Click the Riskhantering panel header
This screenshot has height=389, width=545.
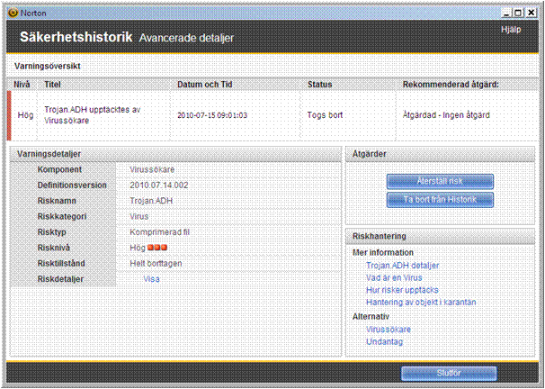point(440,236)
